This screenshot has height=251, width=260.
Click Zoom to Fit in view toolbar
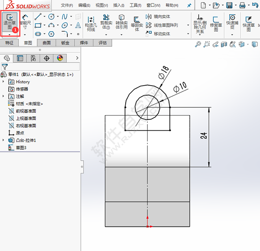pyautogui.click(x=198, y=45)
